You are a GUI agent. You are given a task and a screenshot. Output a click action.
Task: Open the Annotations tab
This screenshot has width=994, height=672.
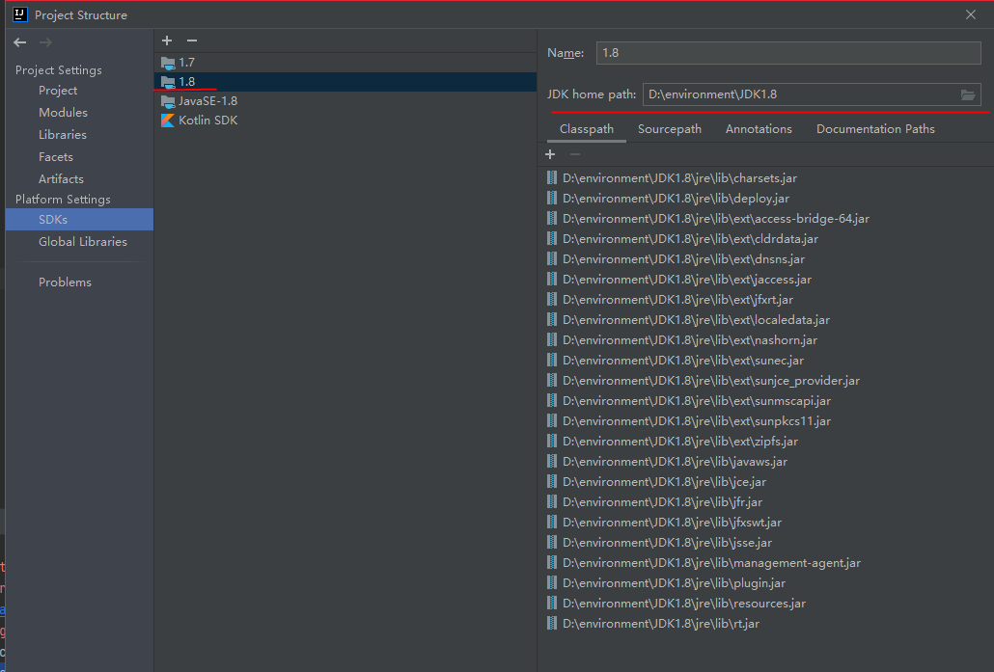[x=759, y=128]
